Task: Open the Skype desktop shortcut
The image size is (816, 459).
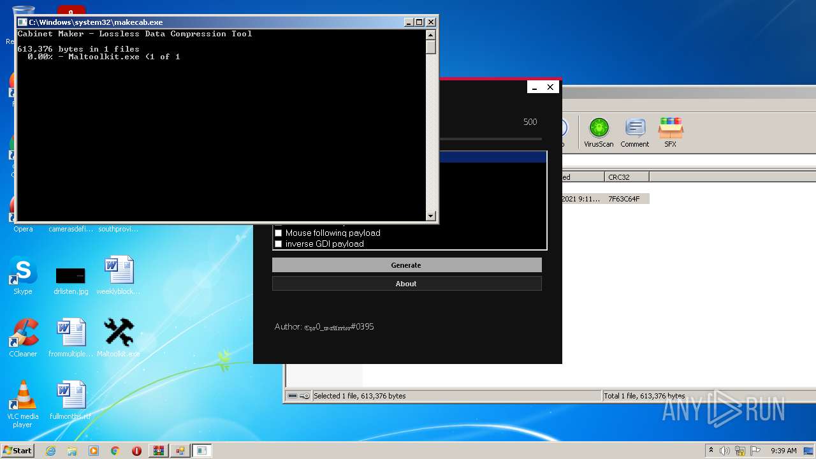Action: point(23,276)
